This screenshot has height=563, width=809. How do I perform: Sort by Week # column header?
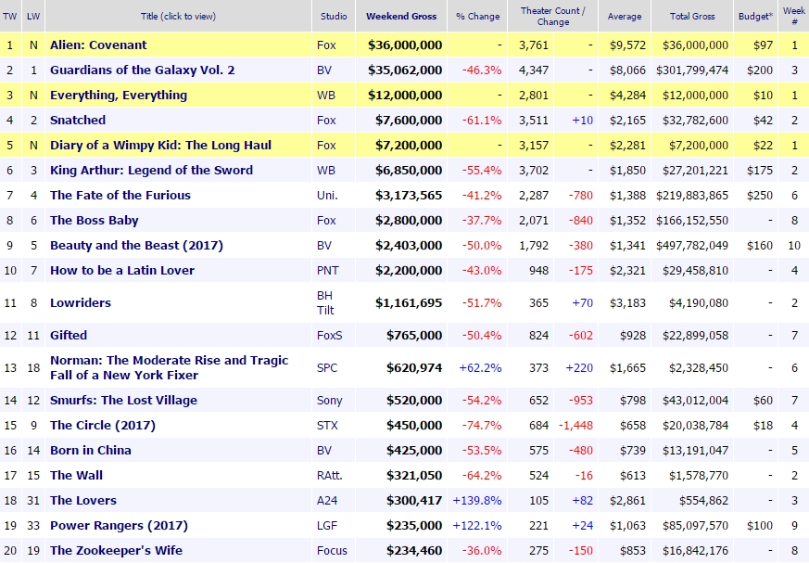pos(794,16)
